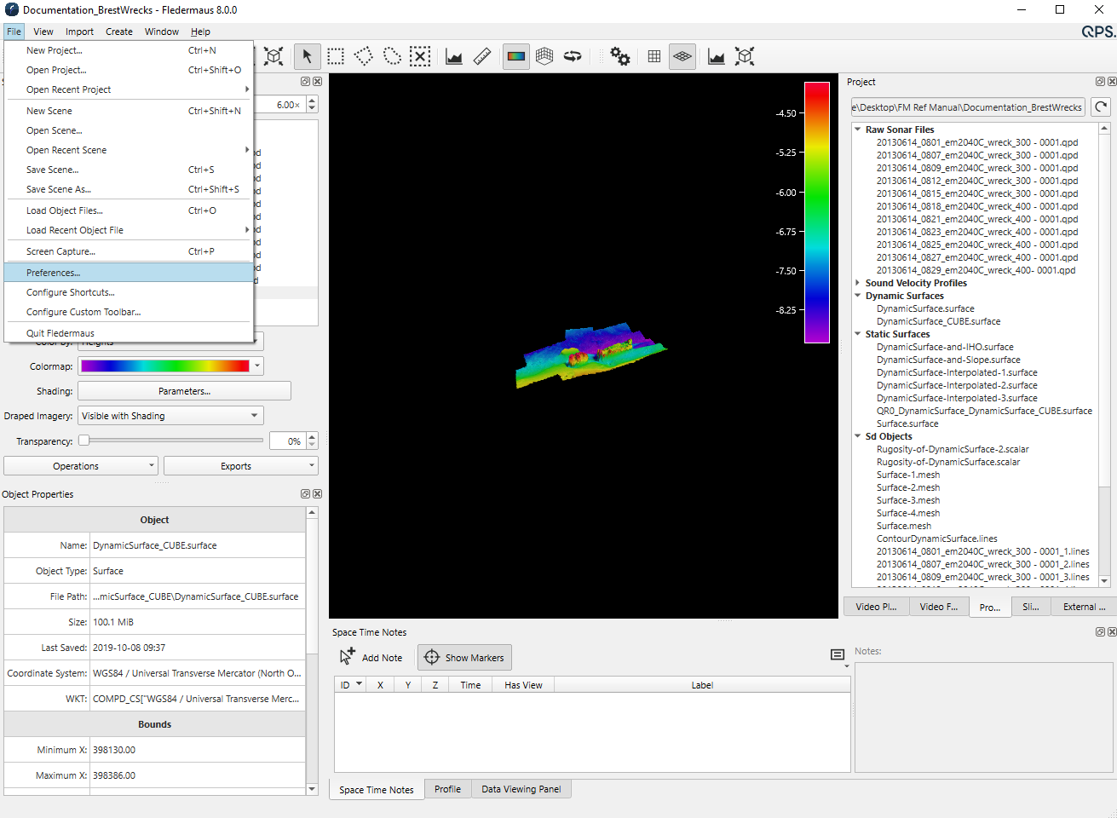
Task: Click the shading Parameters... button
Action: coord(184,391)
